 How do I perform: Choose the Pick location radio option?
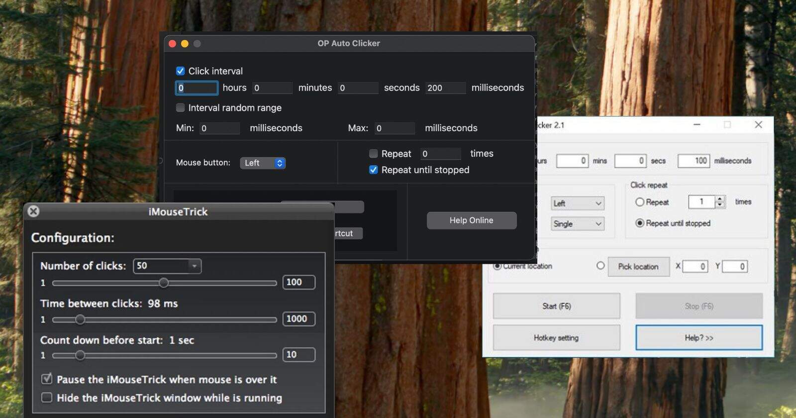600,266
